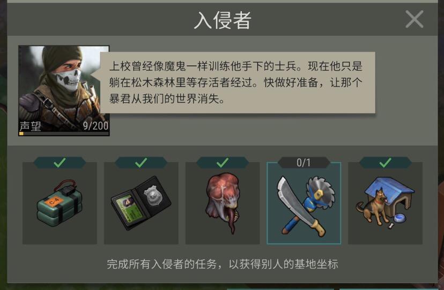Image resolution: width=444 pixels, height=290 pixels.
Task: Select the machete weapon icon
Action: pyautogui.click(x=300, y=207)
